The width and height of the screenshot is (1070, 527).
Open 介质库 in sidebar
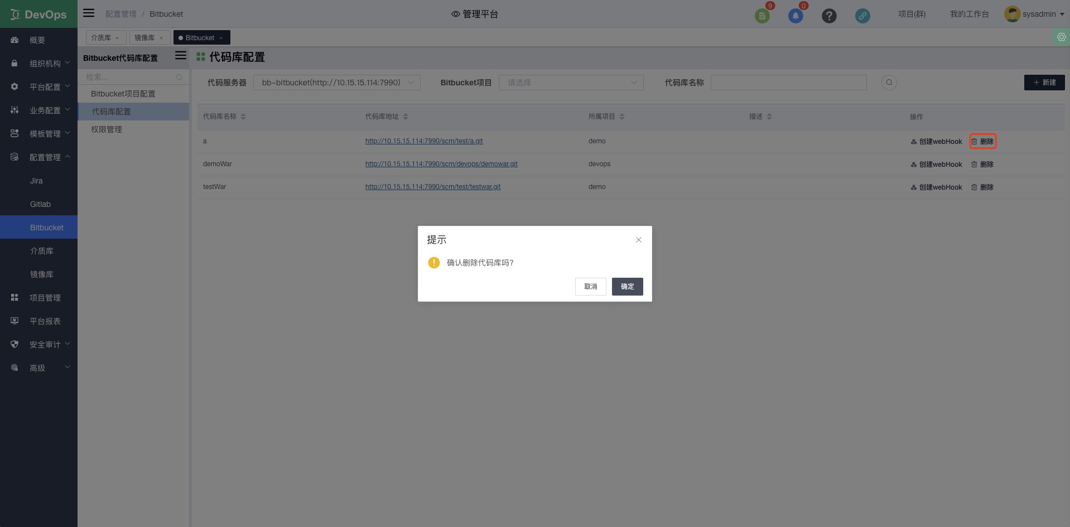pos(38,251)
